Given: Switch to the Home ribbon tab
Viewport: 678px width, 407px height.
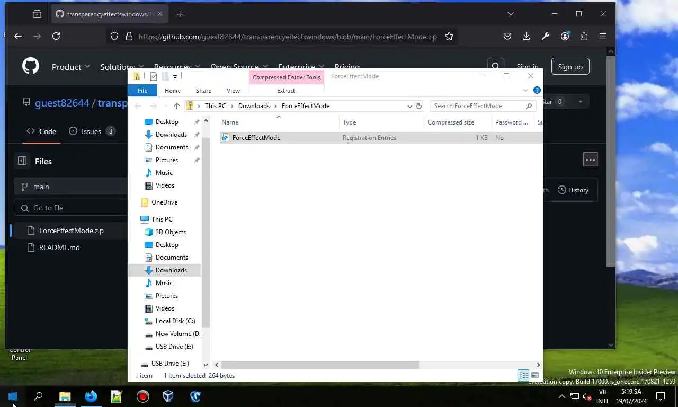Looking at the screenshot, I should [173, 91].
